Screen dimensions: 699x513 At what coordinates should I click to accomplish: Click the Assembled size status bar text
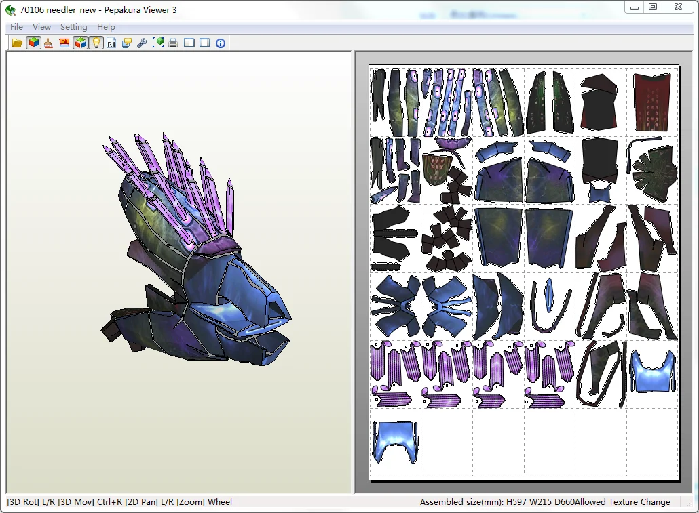[x=497, y=502]
